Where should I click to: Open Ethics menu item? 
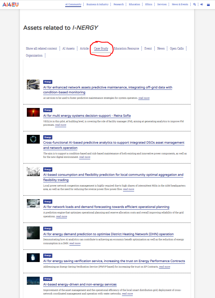149,5
